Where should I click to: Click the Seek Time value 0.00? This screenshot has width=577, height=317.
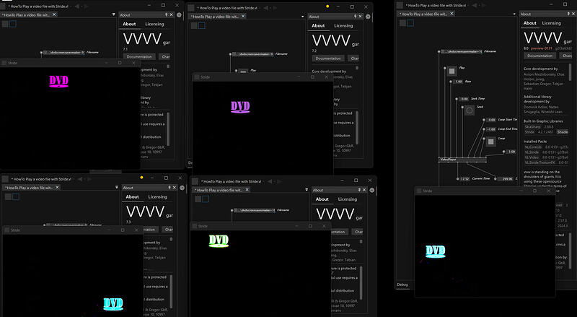point(464,99)
